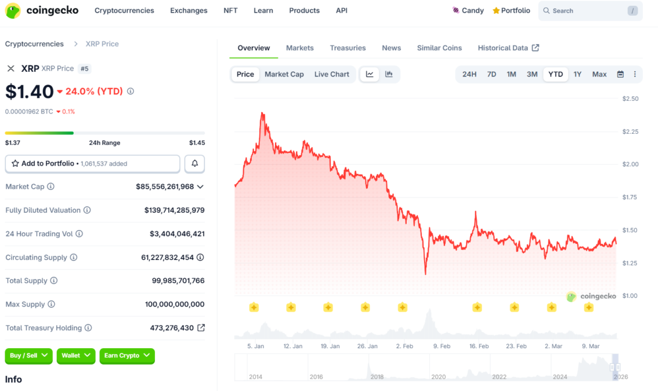Switch to the Treasuries tab

[x=348, y=47]
